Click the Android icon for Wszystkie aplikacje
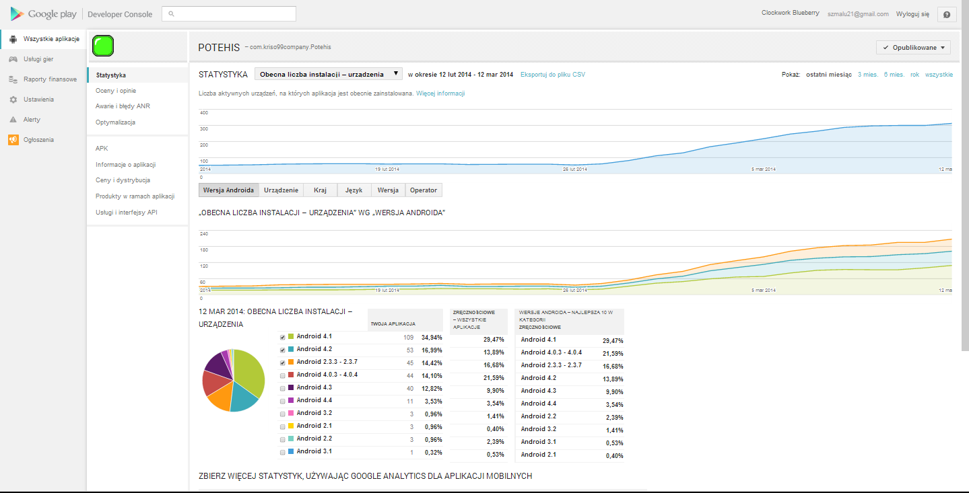The width and height of the screenshot is (969, 493). (13, 39)
